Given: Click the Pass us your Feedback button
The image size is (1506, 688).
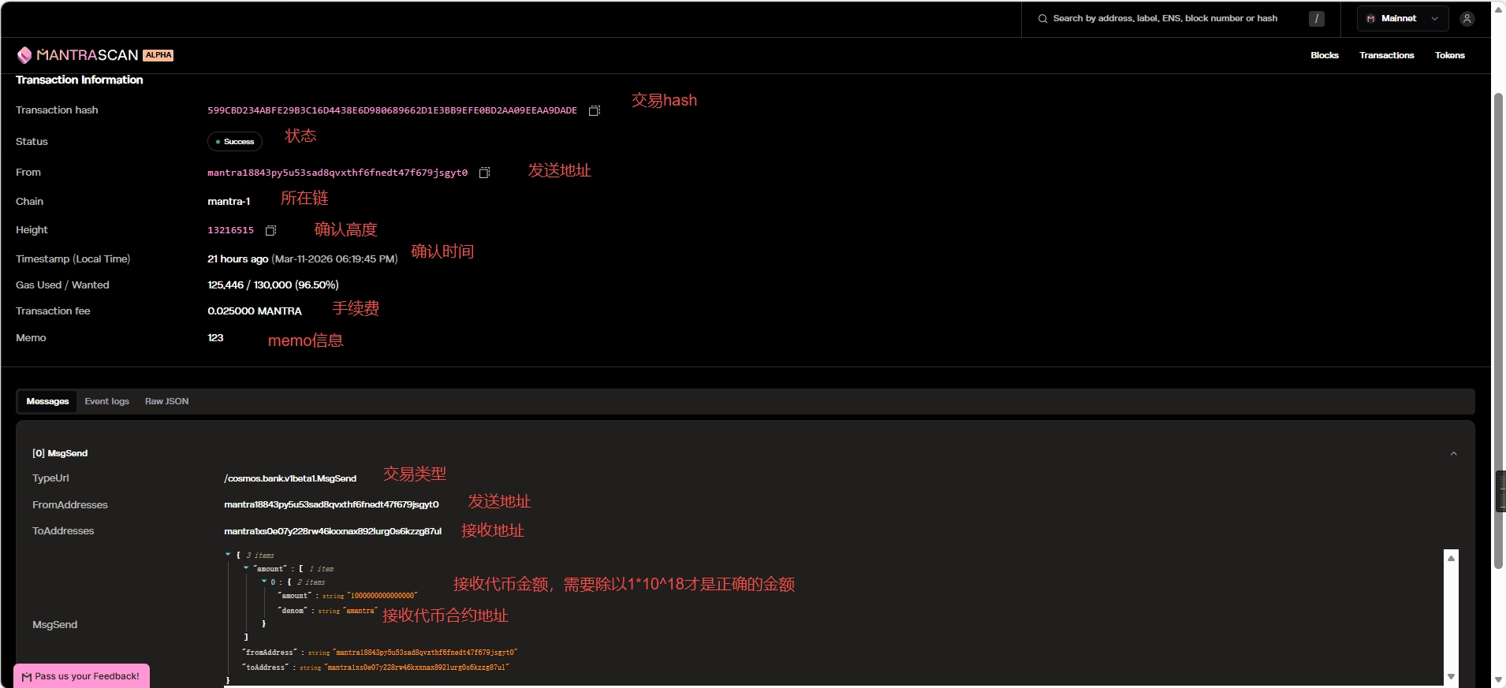Looking at the screenshot, I should 81,676.
